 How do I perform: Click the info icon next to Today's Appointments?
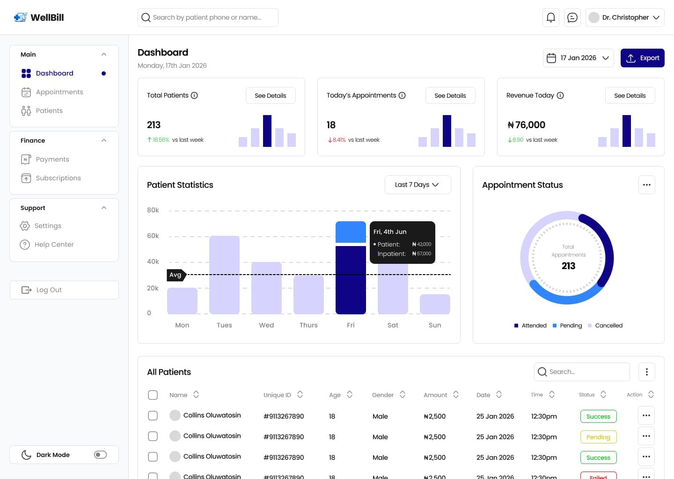pyautogui.click(x=402, y=95)
